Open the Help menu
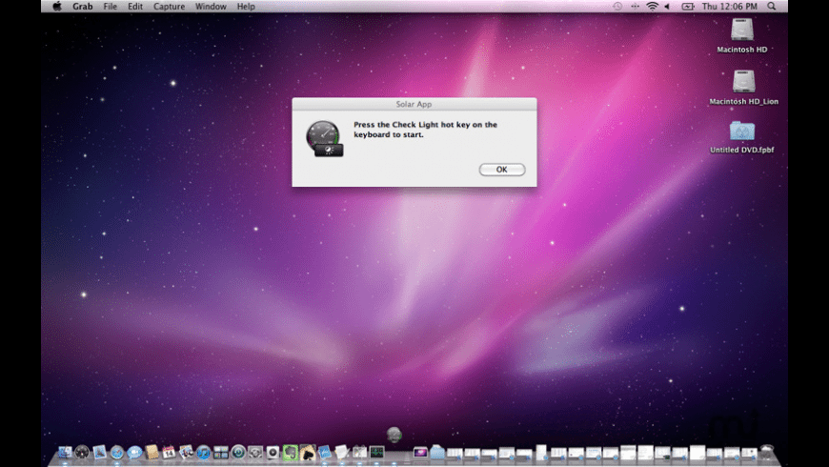 (x=245, y=7)
